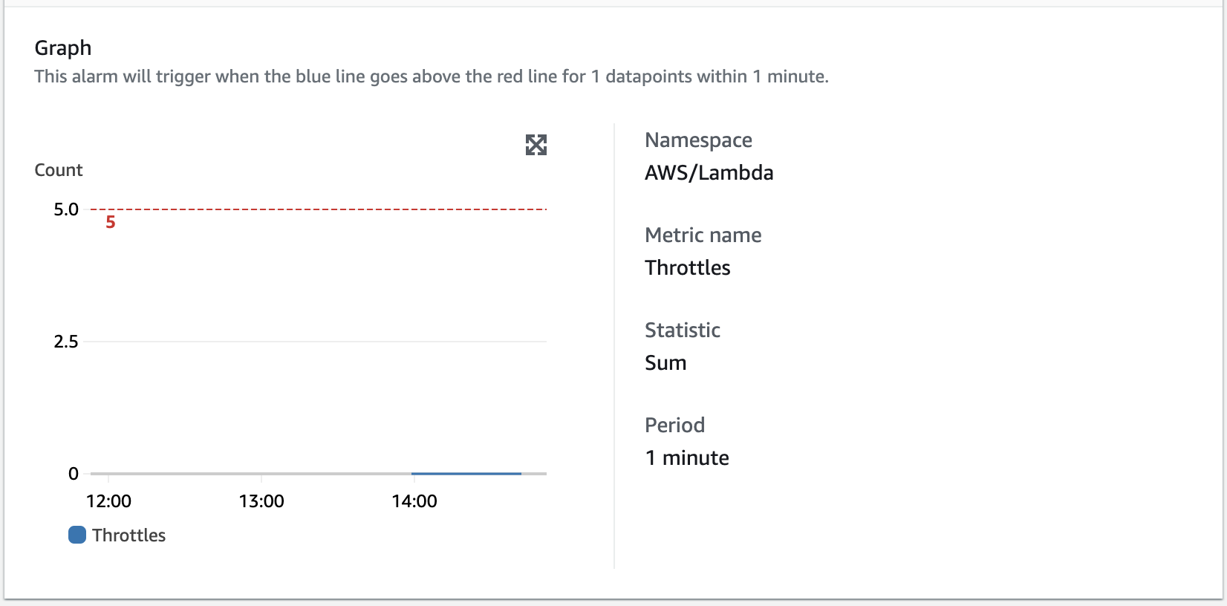
Task: Click the blue Throttles legend swatch
Action: pos(77,535)
